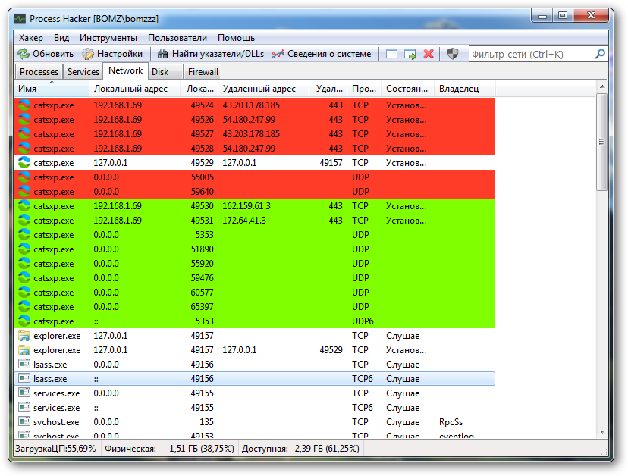The height and width of the screenshot is (476, 628).
Task: Click the Refresh (Обновить) toolbar icon
Action: coord(24,54)
